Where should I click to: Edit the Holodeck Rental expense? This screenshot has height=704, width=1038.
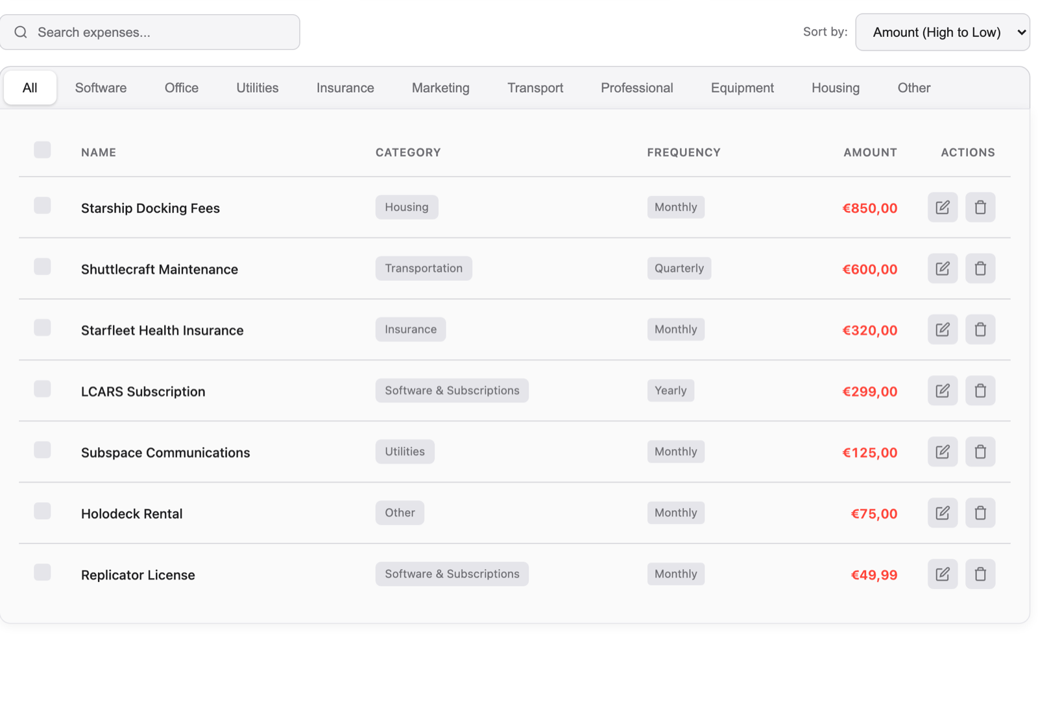tap(942, 513)
